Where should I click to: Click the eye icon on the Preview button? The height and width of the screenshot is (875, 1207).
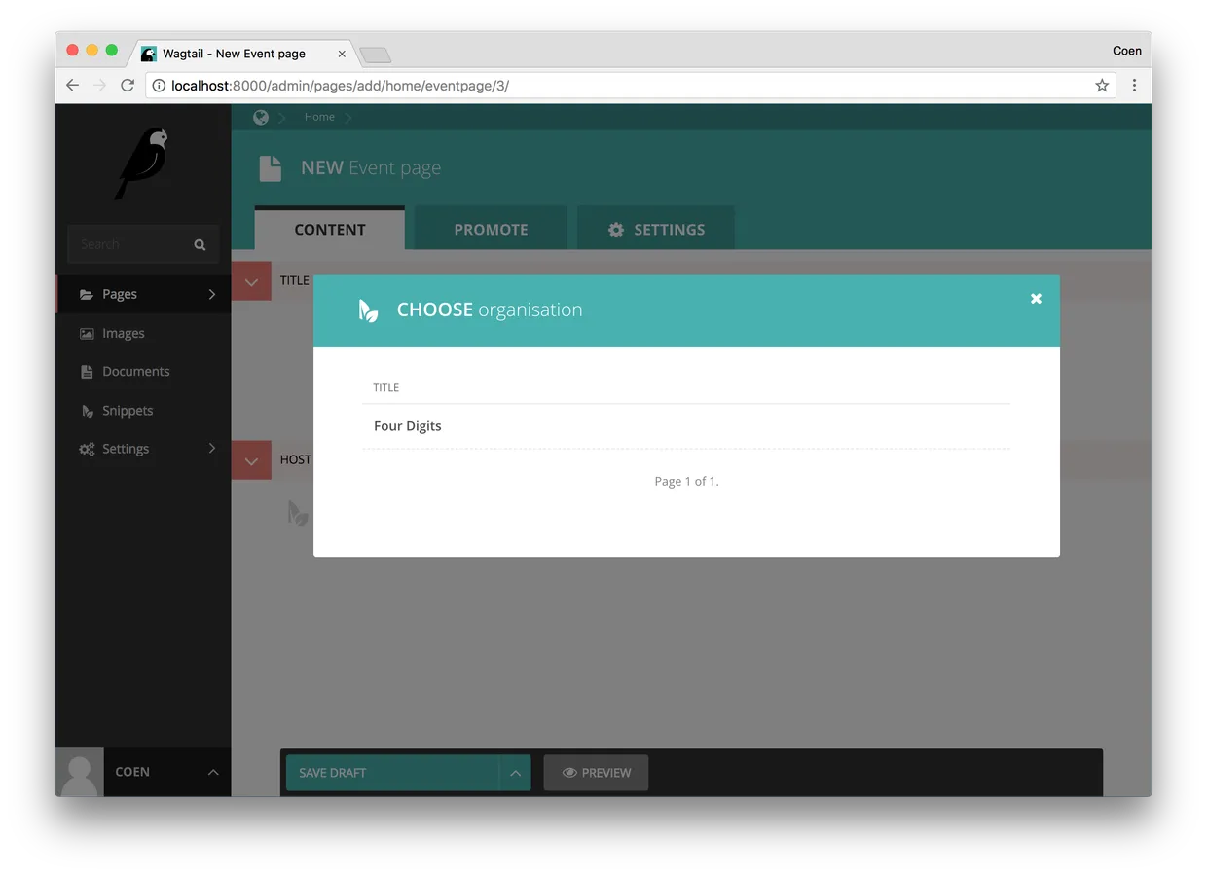[x=569, y=772]
